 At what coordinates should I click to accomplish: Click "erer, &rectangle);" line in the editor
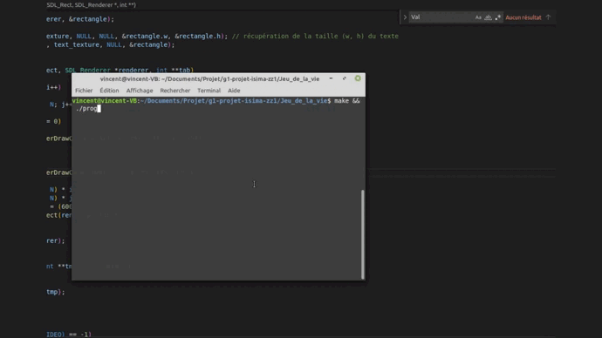pyautogui.click(x=80, y=19)
